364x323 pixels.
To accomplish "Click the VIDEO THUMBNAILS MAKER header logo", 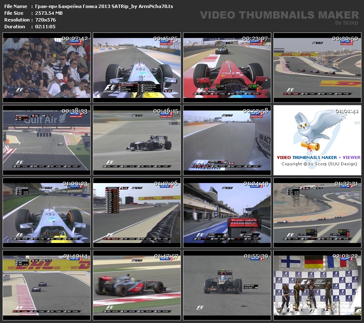I will 279,16.
